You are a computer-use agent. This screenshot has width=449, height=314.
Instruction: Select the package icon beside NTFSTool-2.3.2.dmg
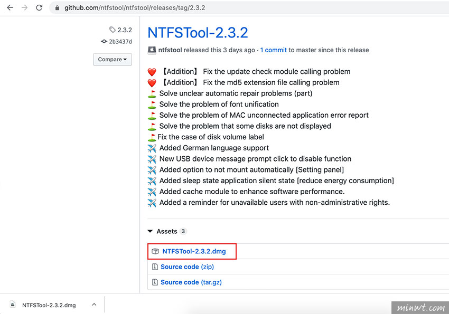pyautogui.click(x=155, y=251)
